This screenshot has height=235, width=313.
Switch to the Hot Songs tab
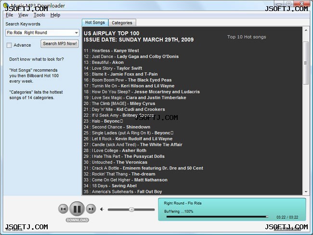(x=95, y=23)
